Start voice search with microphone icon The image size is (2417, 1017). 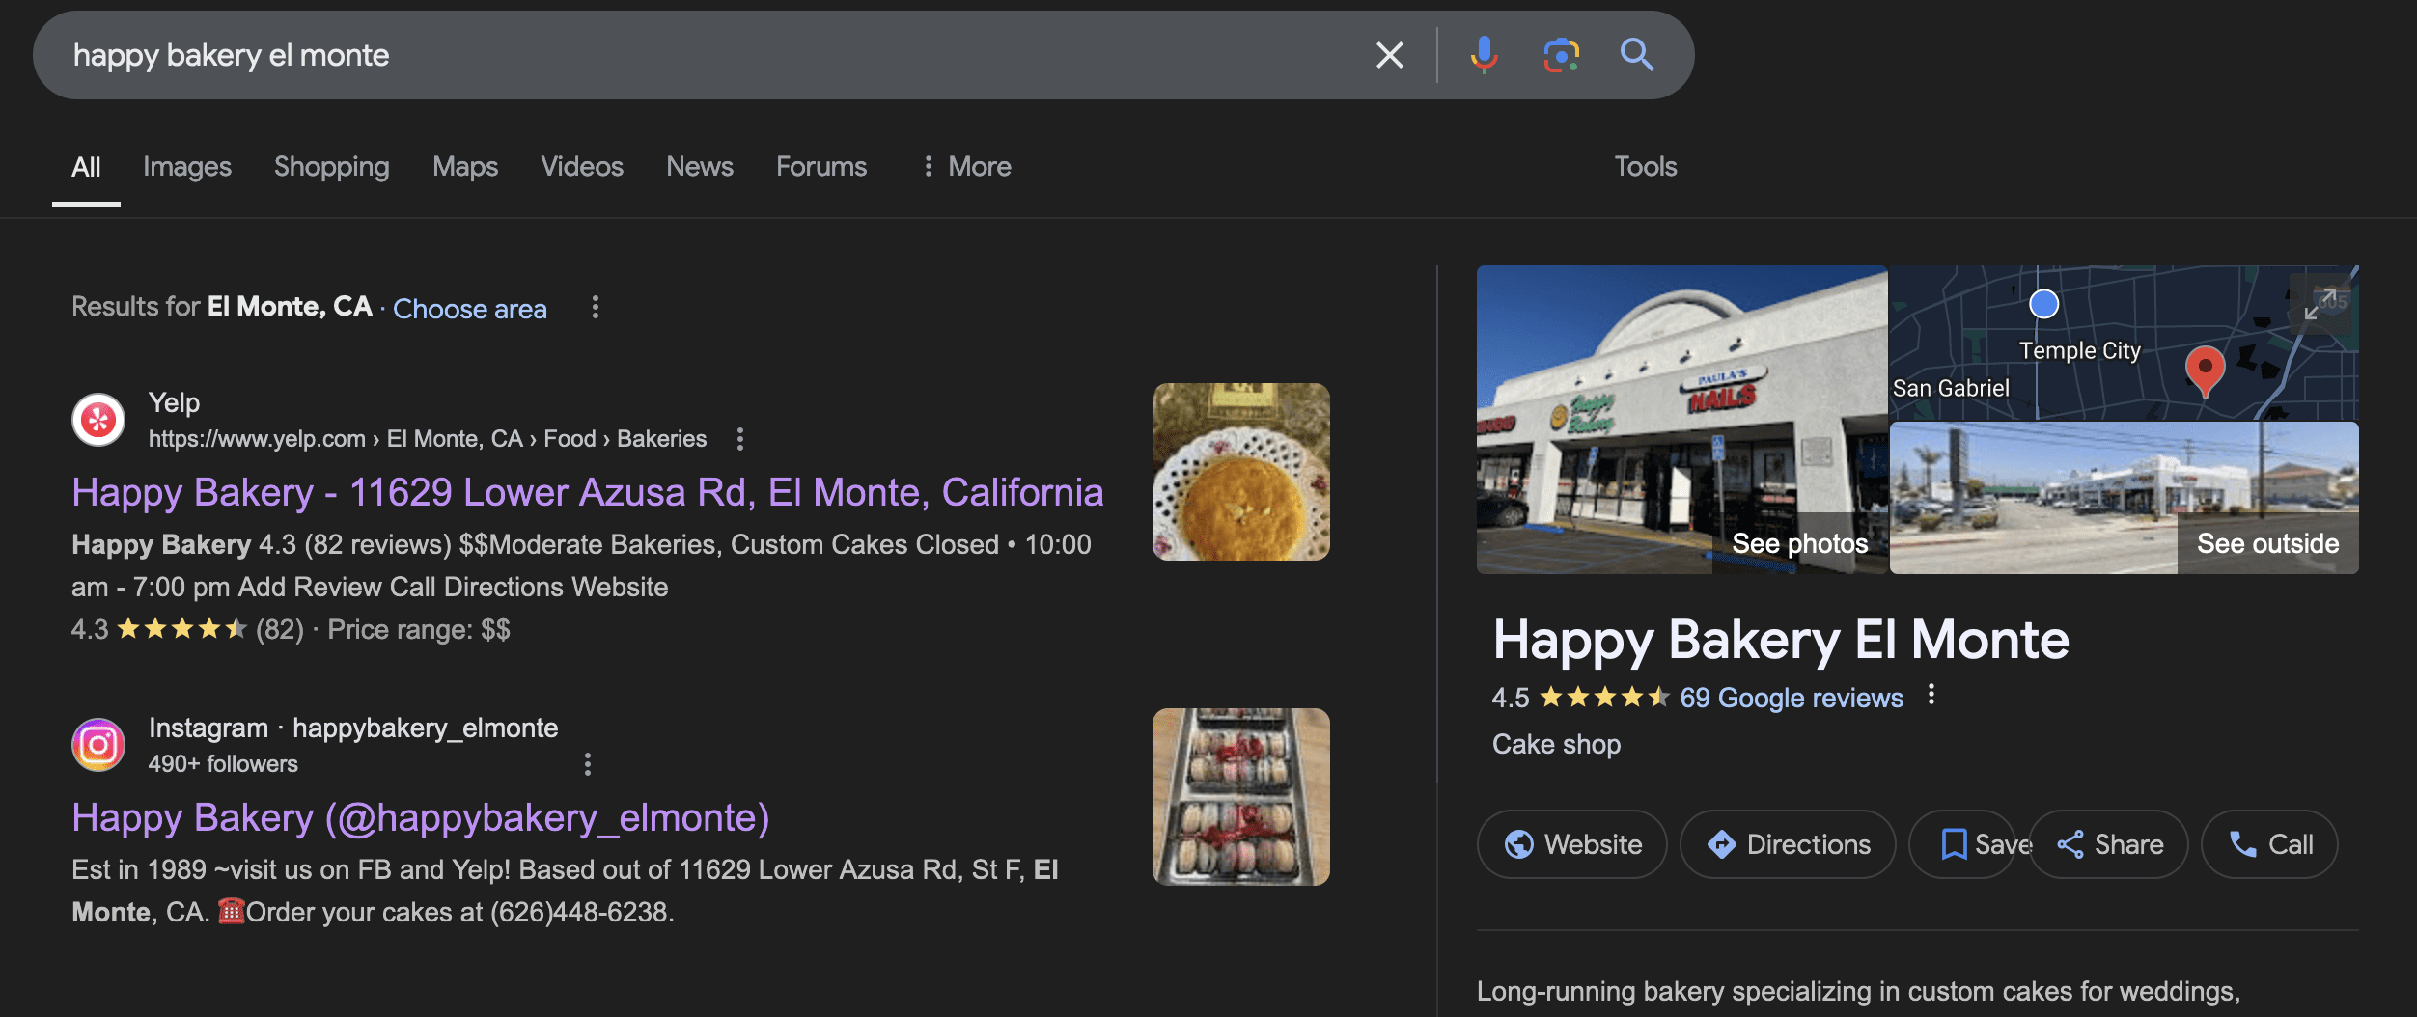(1484, 55)
